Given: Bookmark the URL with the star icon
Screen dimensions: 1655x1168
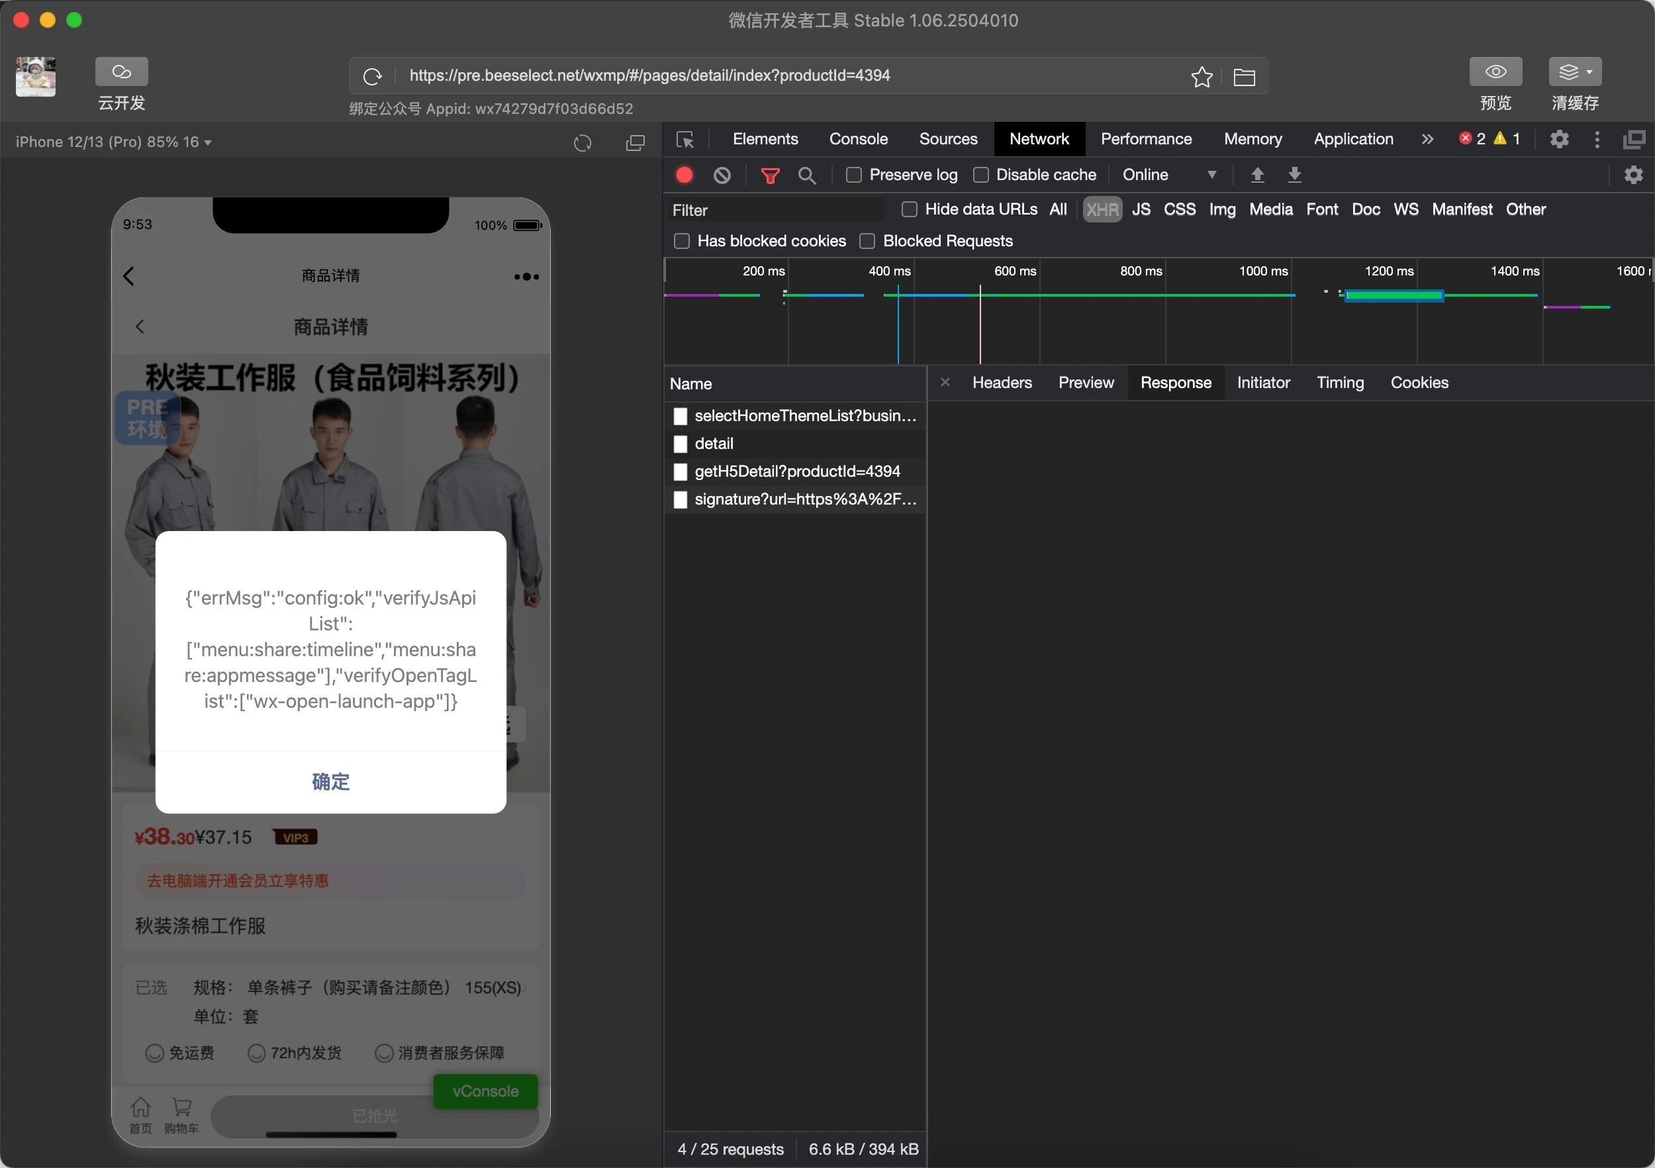Looking at the screenshot, I should (x=1201, y=76).
